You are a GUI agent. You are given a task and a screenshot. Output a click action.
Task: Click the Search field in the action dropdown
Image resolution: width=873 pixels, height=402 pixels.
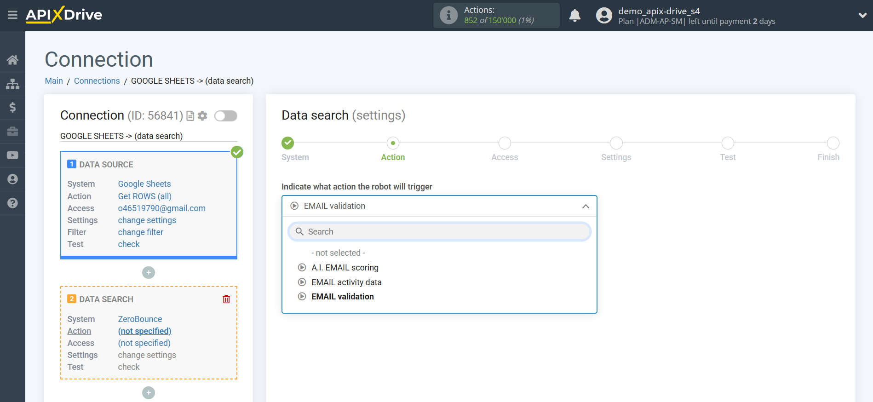click(439, 232)
